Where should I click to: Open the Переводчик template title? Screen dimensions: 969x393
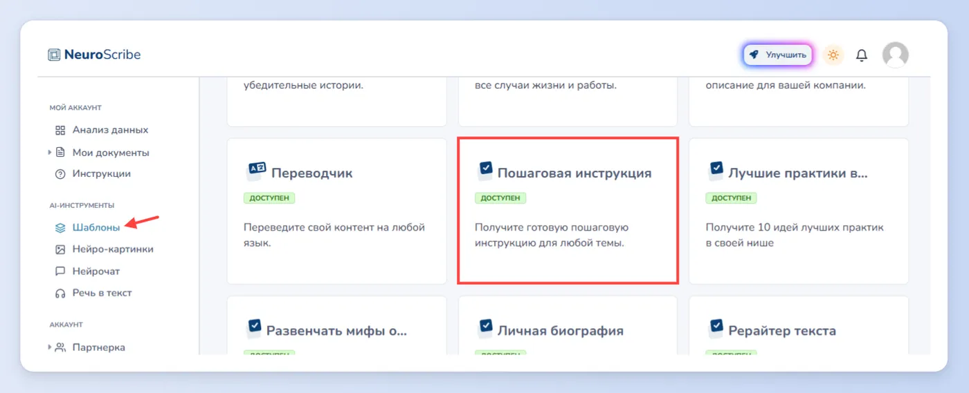(x=311, y=173)
